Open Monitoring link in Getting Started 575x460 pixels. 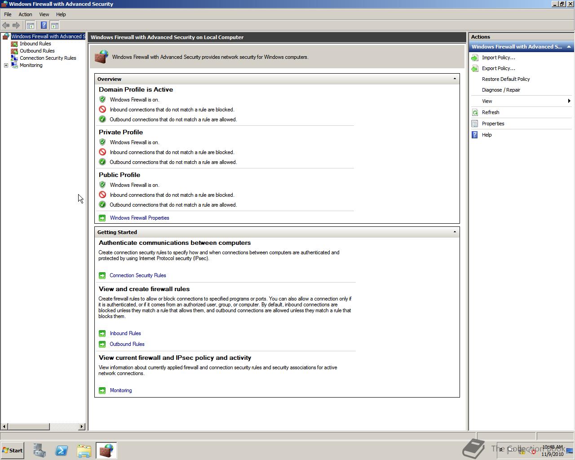coord(121,390)
